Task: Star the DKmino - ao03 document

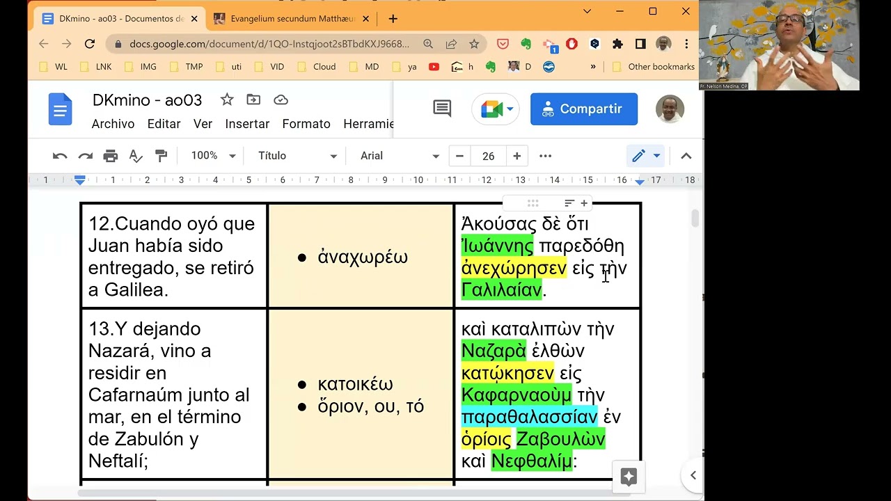Action: 227,100
